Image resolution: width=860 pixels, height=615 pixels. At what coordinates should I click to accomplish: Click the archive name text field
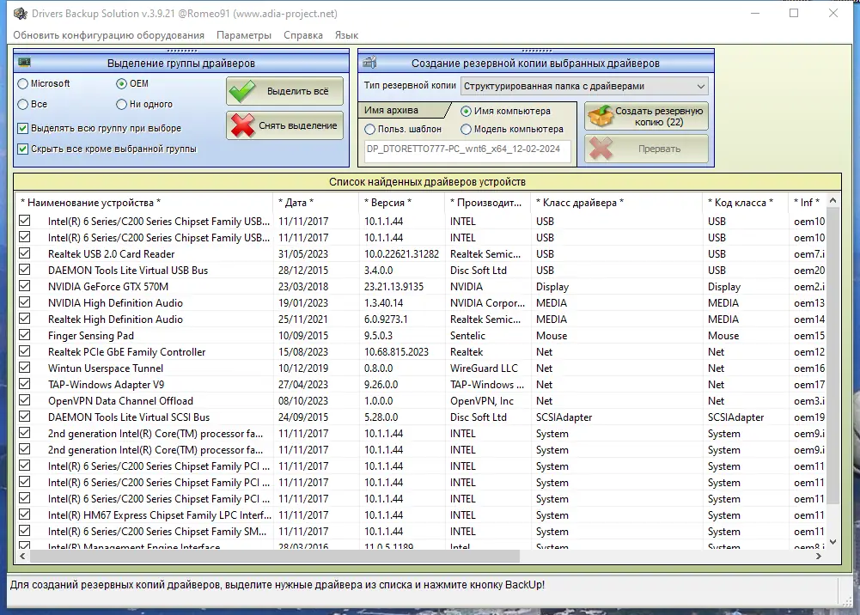click(467, 149)
